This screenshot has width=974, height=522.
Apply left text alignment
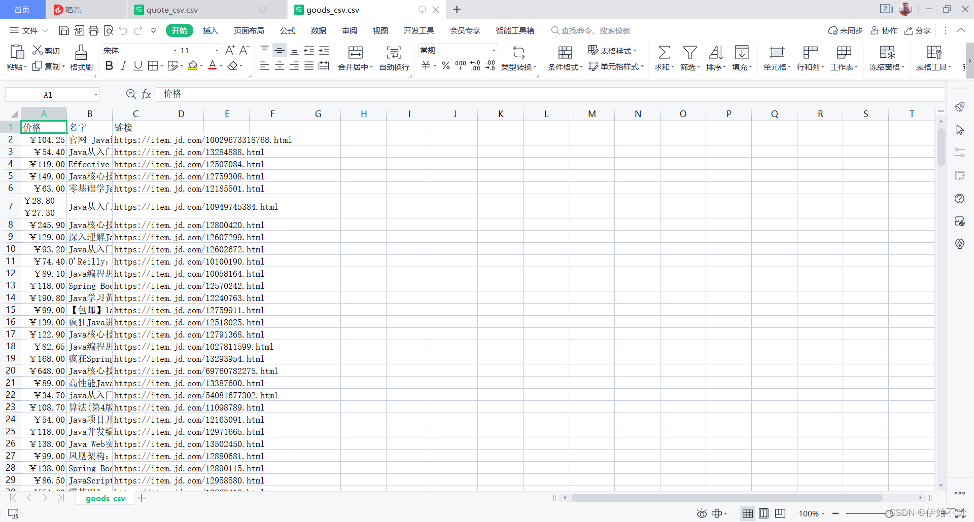point(264,65)
